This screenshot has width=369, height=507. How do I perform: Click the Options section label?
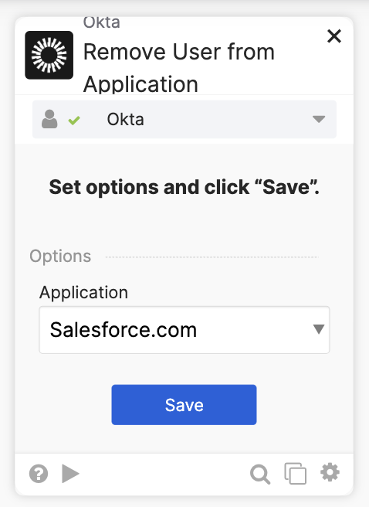pyautogui.click(x=60, y=257)
